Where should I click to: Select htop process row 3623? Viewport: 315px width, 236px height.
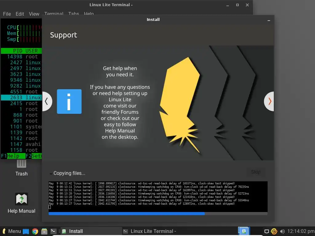pos(21,74)
